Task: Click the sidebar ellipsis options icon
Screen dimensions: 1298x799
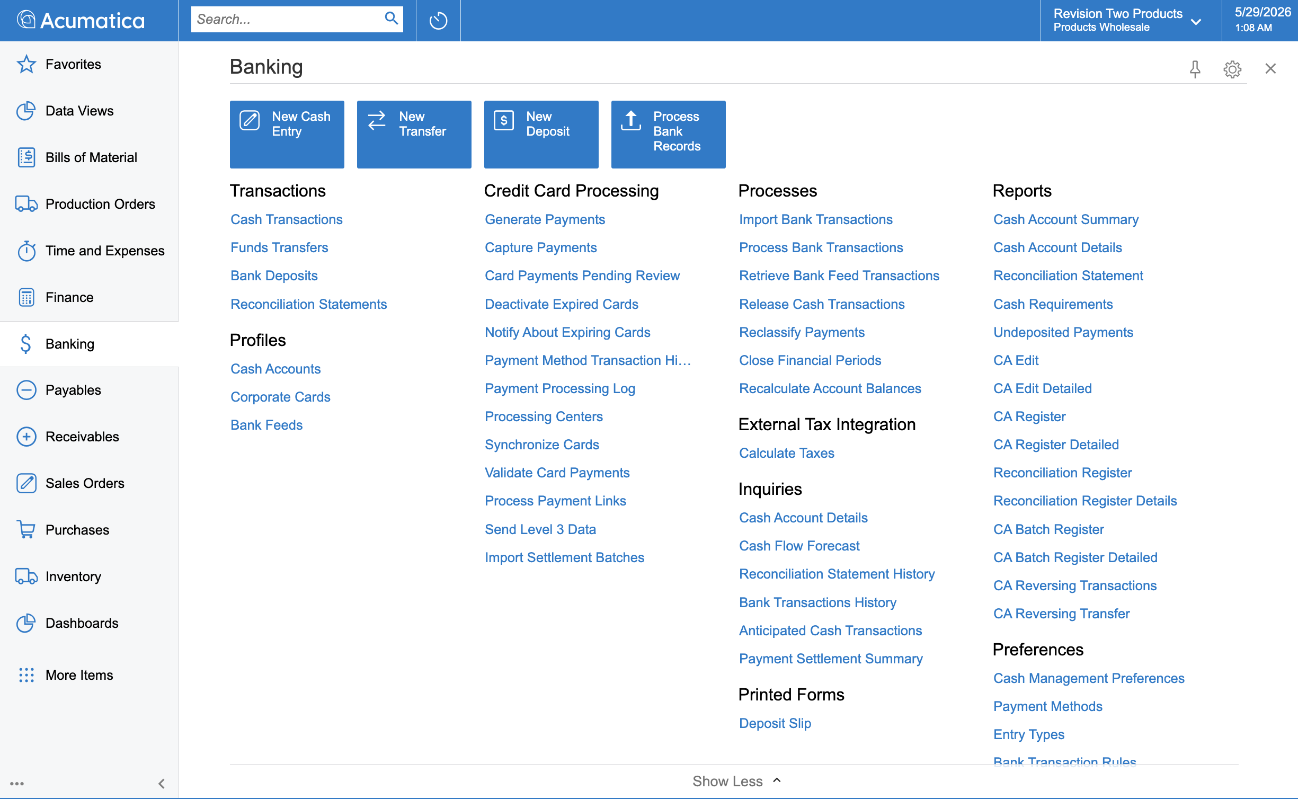Action: [17, 784]
